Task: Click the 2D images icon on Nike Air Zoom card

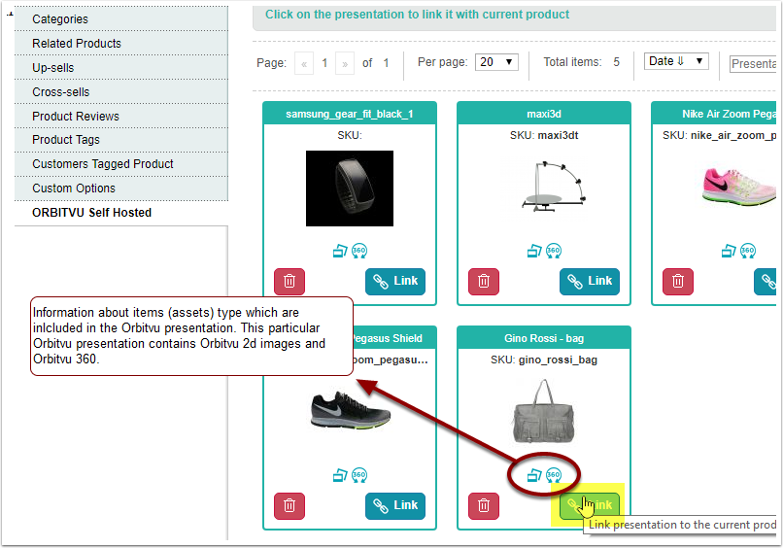Action: tap(729, 251)
